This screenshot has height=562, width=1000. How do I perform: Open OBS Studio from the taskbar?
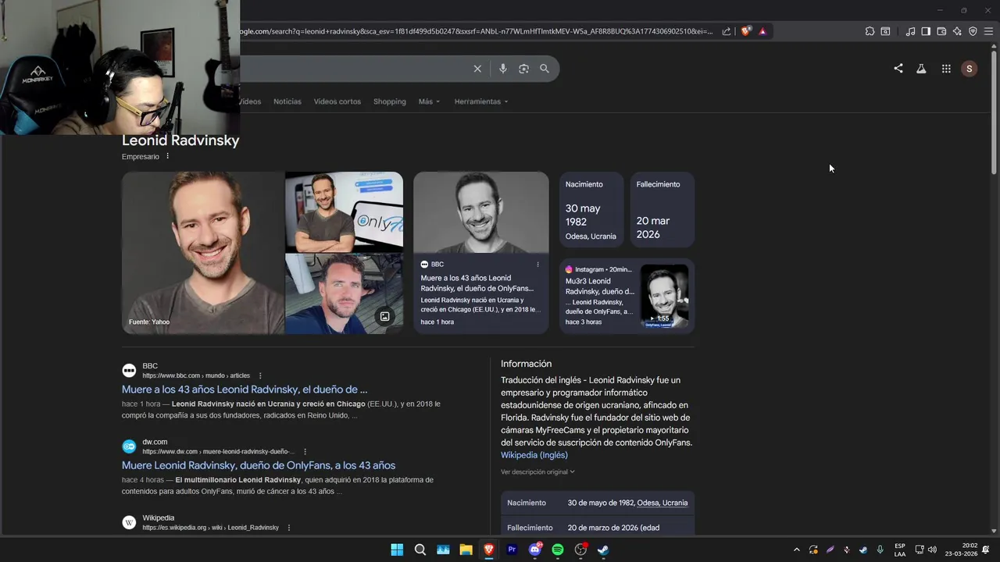click(580, 550)
